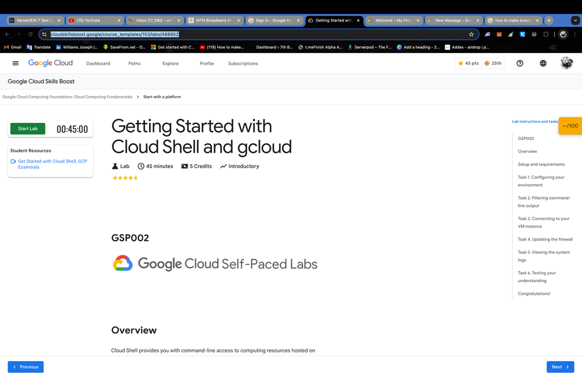Image resolution: width=582 pixels, height=378 pixels.
Task: Close the YouTube tab
Action: tap(119, 20)
